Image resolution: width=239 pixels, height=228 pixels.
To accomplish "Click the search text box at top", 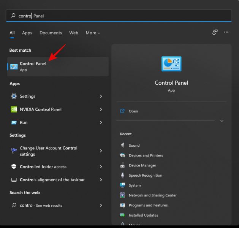I will point(119,16).
